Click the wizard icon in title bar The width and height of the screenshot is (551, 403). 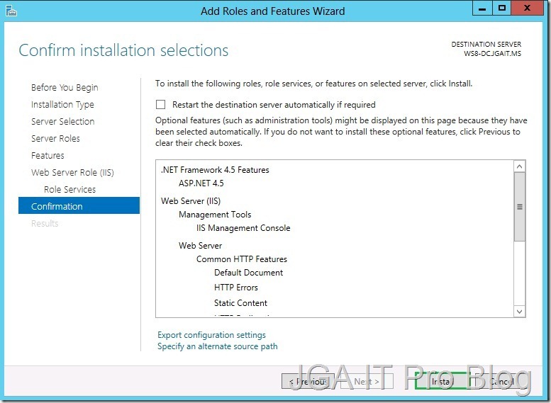(10, 10)
